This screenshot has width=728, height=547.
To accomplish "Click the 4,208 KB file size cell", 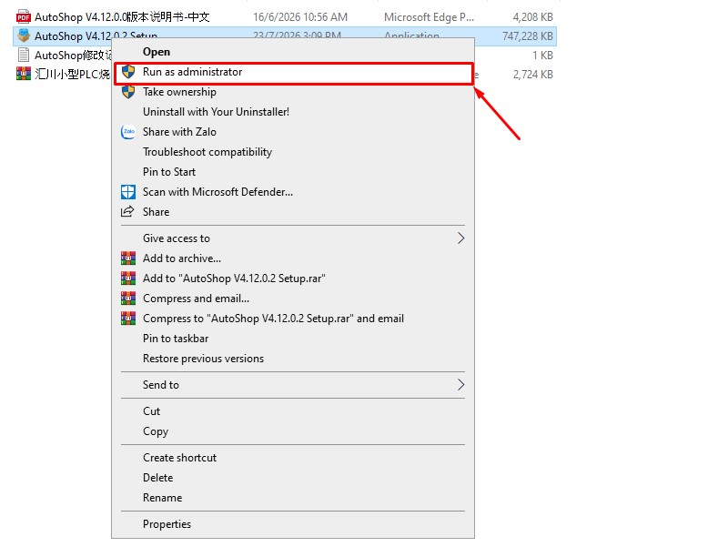I will click(533, 17).
